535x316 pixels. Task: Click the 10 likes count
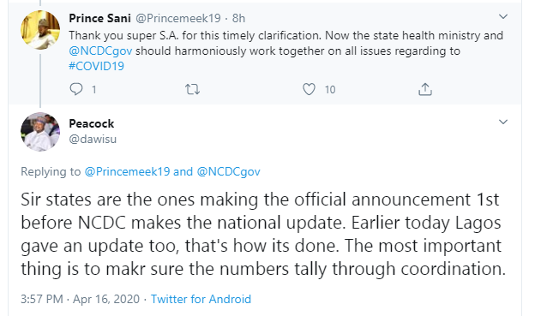tap(330, 90)
